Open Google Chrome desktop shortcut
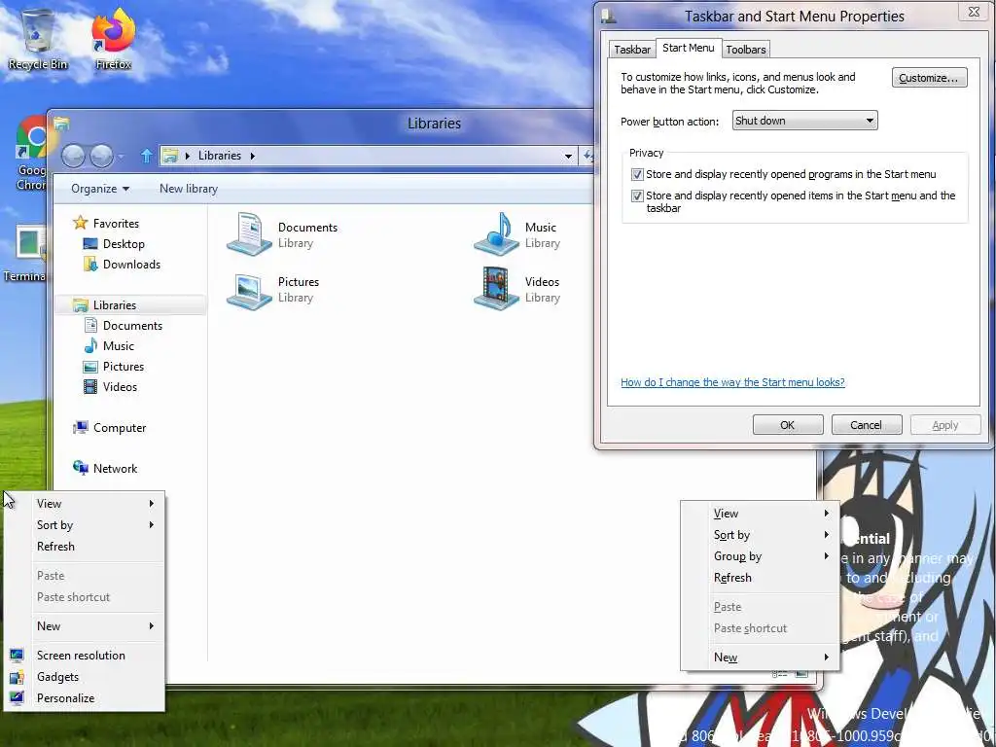Image resolution: width=996 pixels, height=747 pixels. coord(30,154)
